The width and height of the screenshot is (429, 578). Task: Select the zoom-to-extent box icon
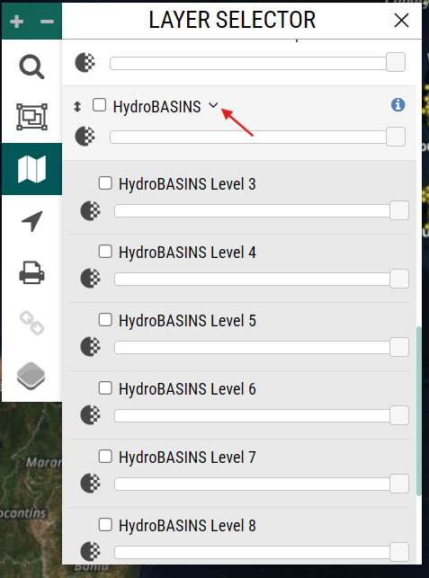tap(31, 117)
